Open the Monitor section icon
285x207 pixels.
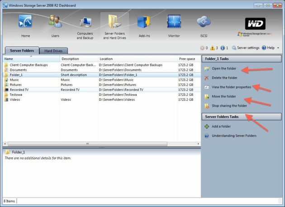pos(174,21)
